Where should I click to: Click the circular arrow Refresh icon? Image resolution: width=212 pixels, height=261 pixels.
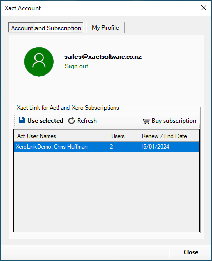72,121
